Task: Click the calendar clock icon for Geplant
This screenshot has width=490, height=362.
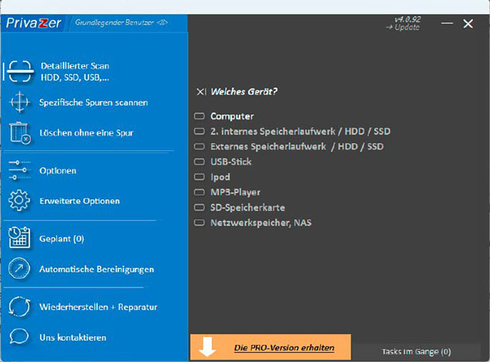Action: pyautogui.click(x=20, y=238)
